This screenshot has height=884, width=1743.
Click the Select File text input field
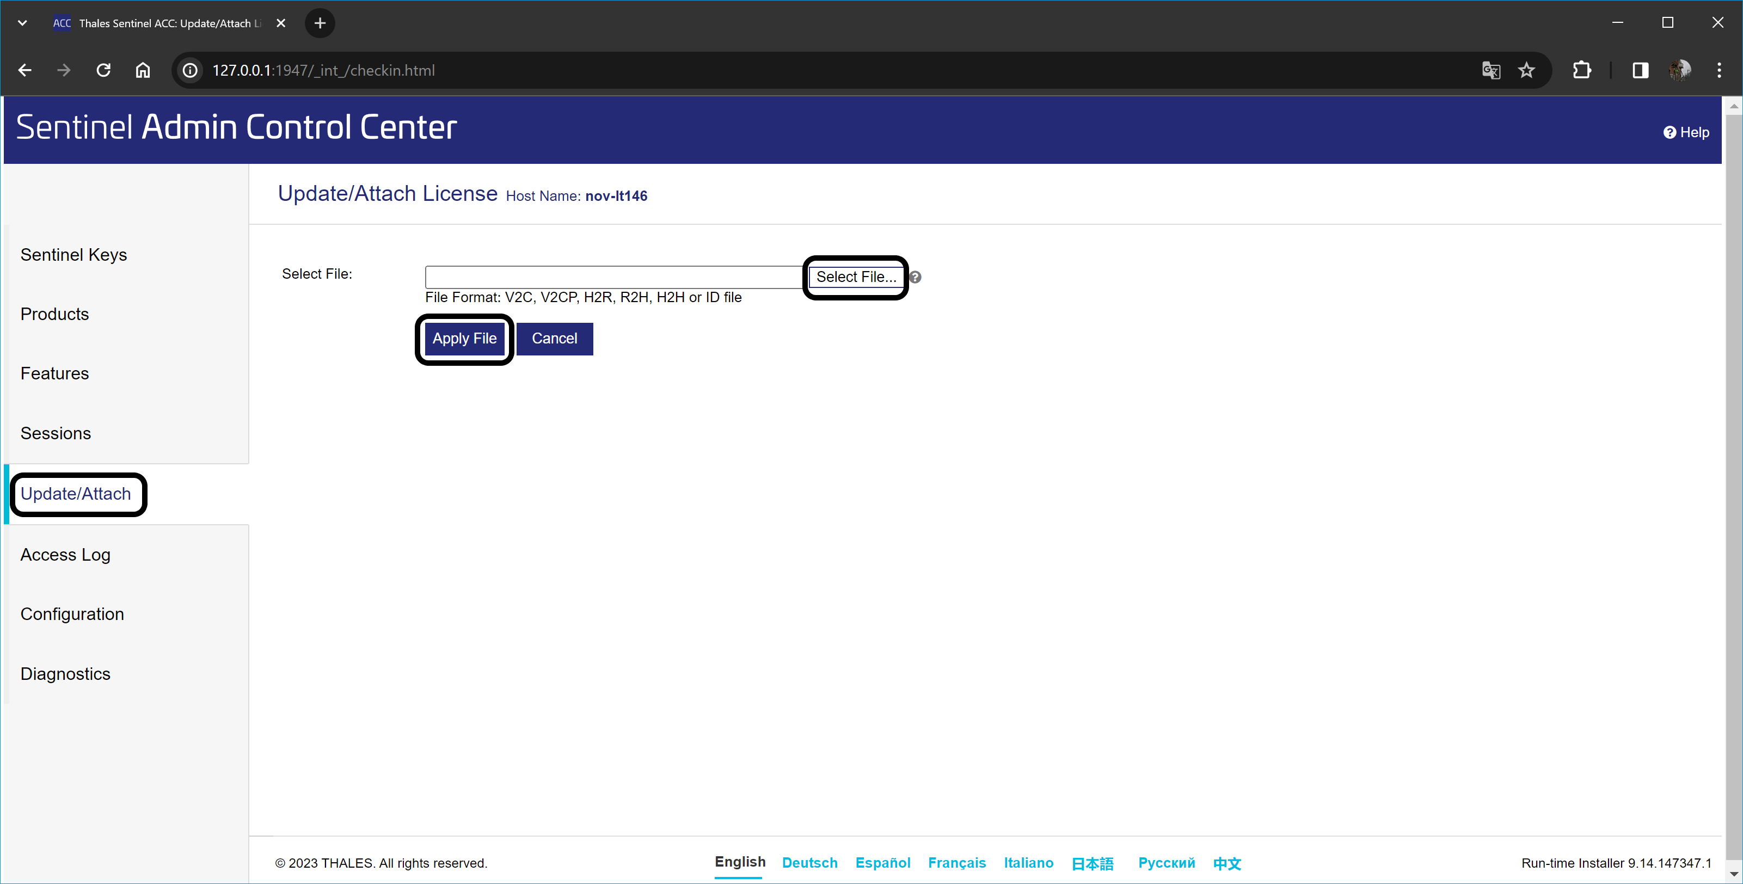613,277
